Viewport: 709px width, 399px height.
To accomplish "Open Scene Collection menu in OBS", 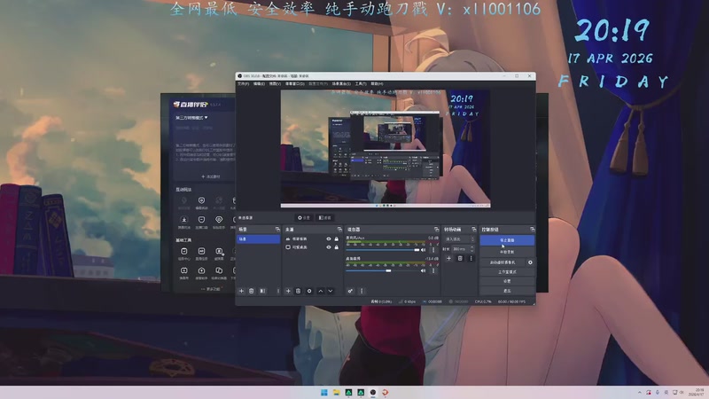I will point(341,83).
